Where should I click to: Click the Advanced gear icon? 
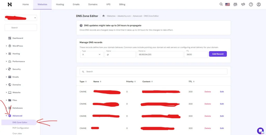pyautogui.click(x=10, y=116)
